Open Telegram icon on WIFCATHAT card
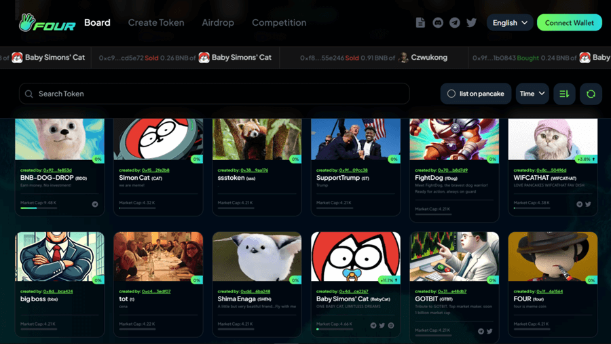611x344 pixels. point(580,204)
